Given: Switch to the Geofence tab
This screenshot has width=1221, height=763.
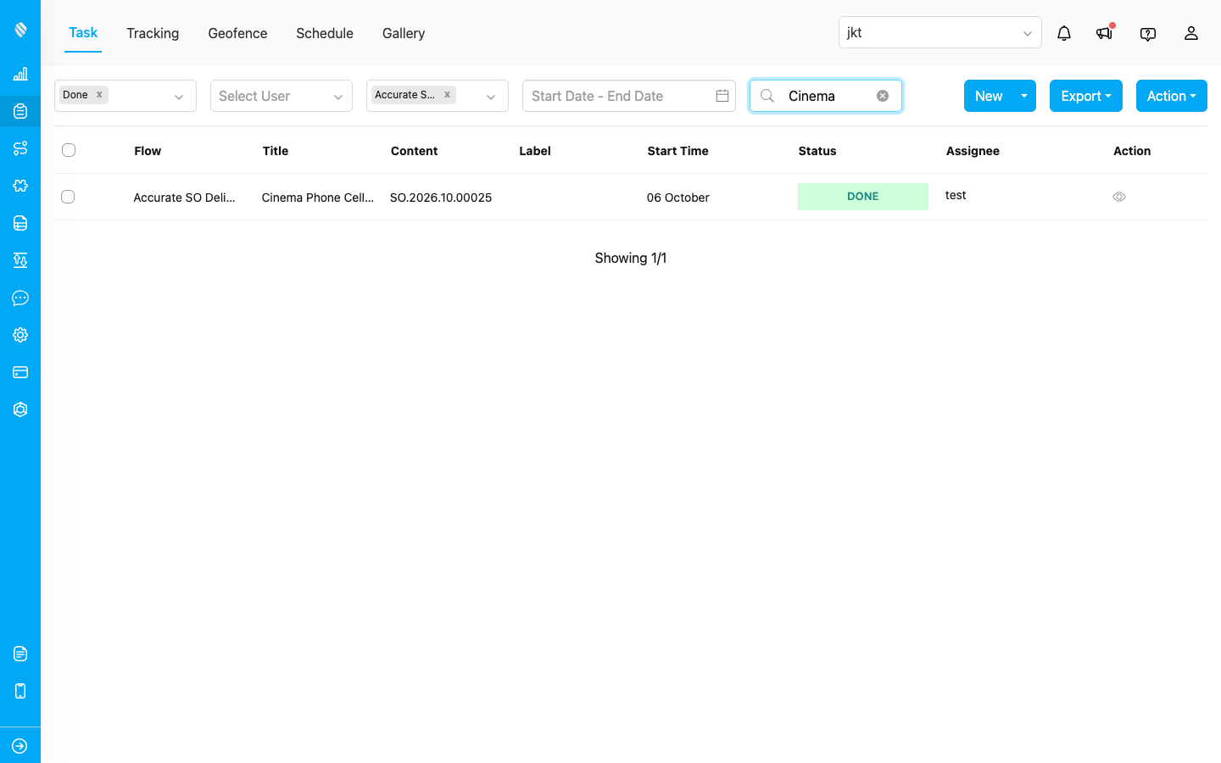Looking at the screenshot, I should coord(237,33).
